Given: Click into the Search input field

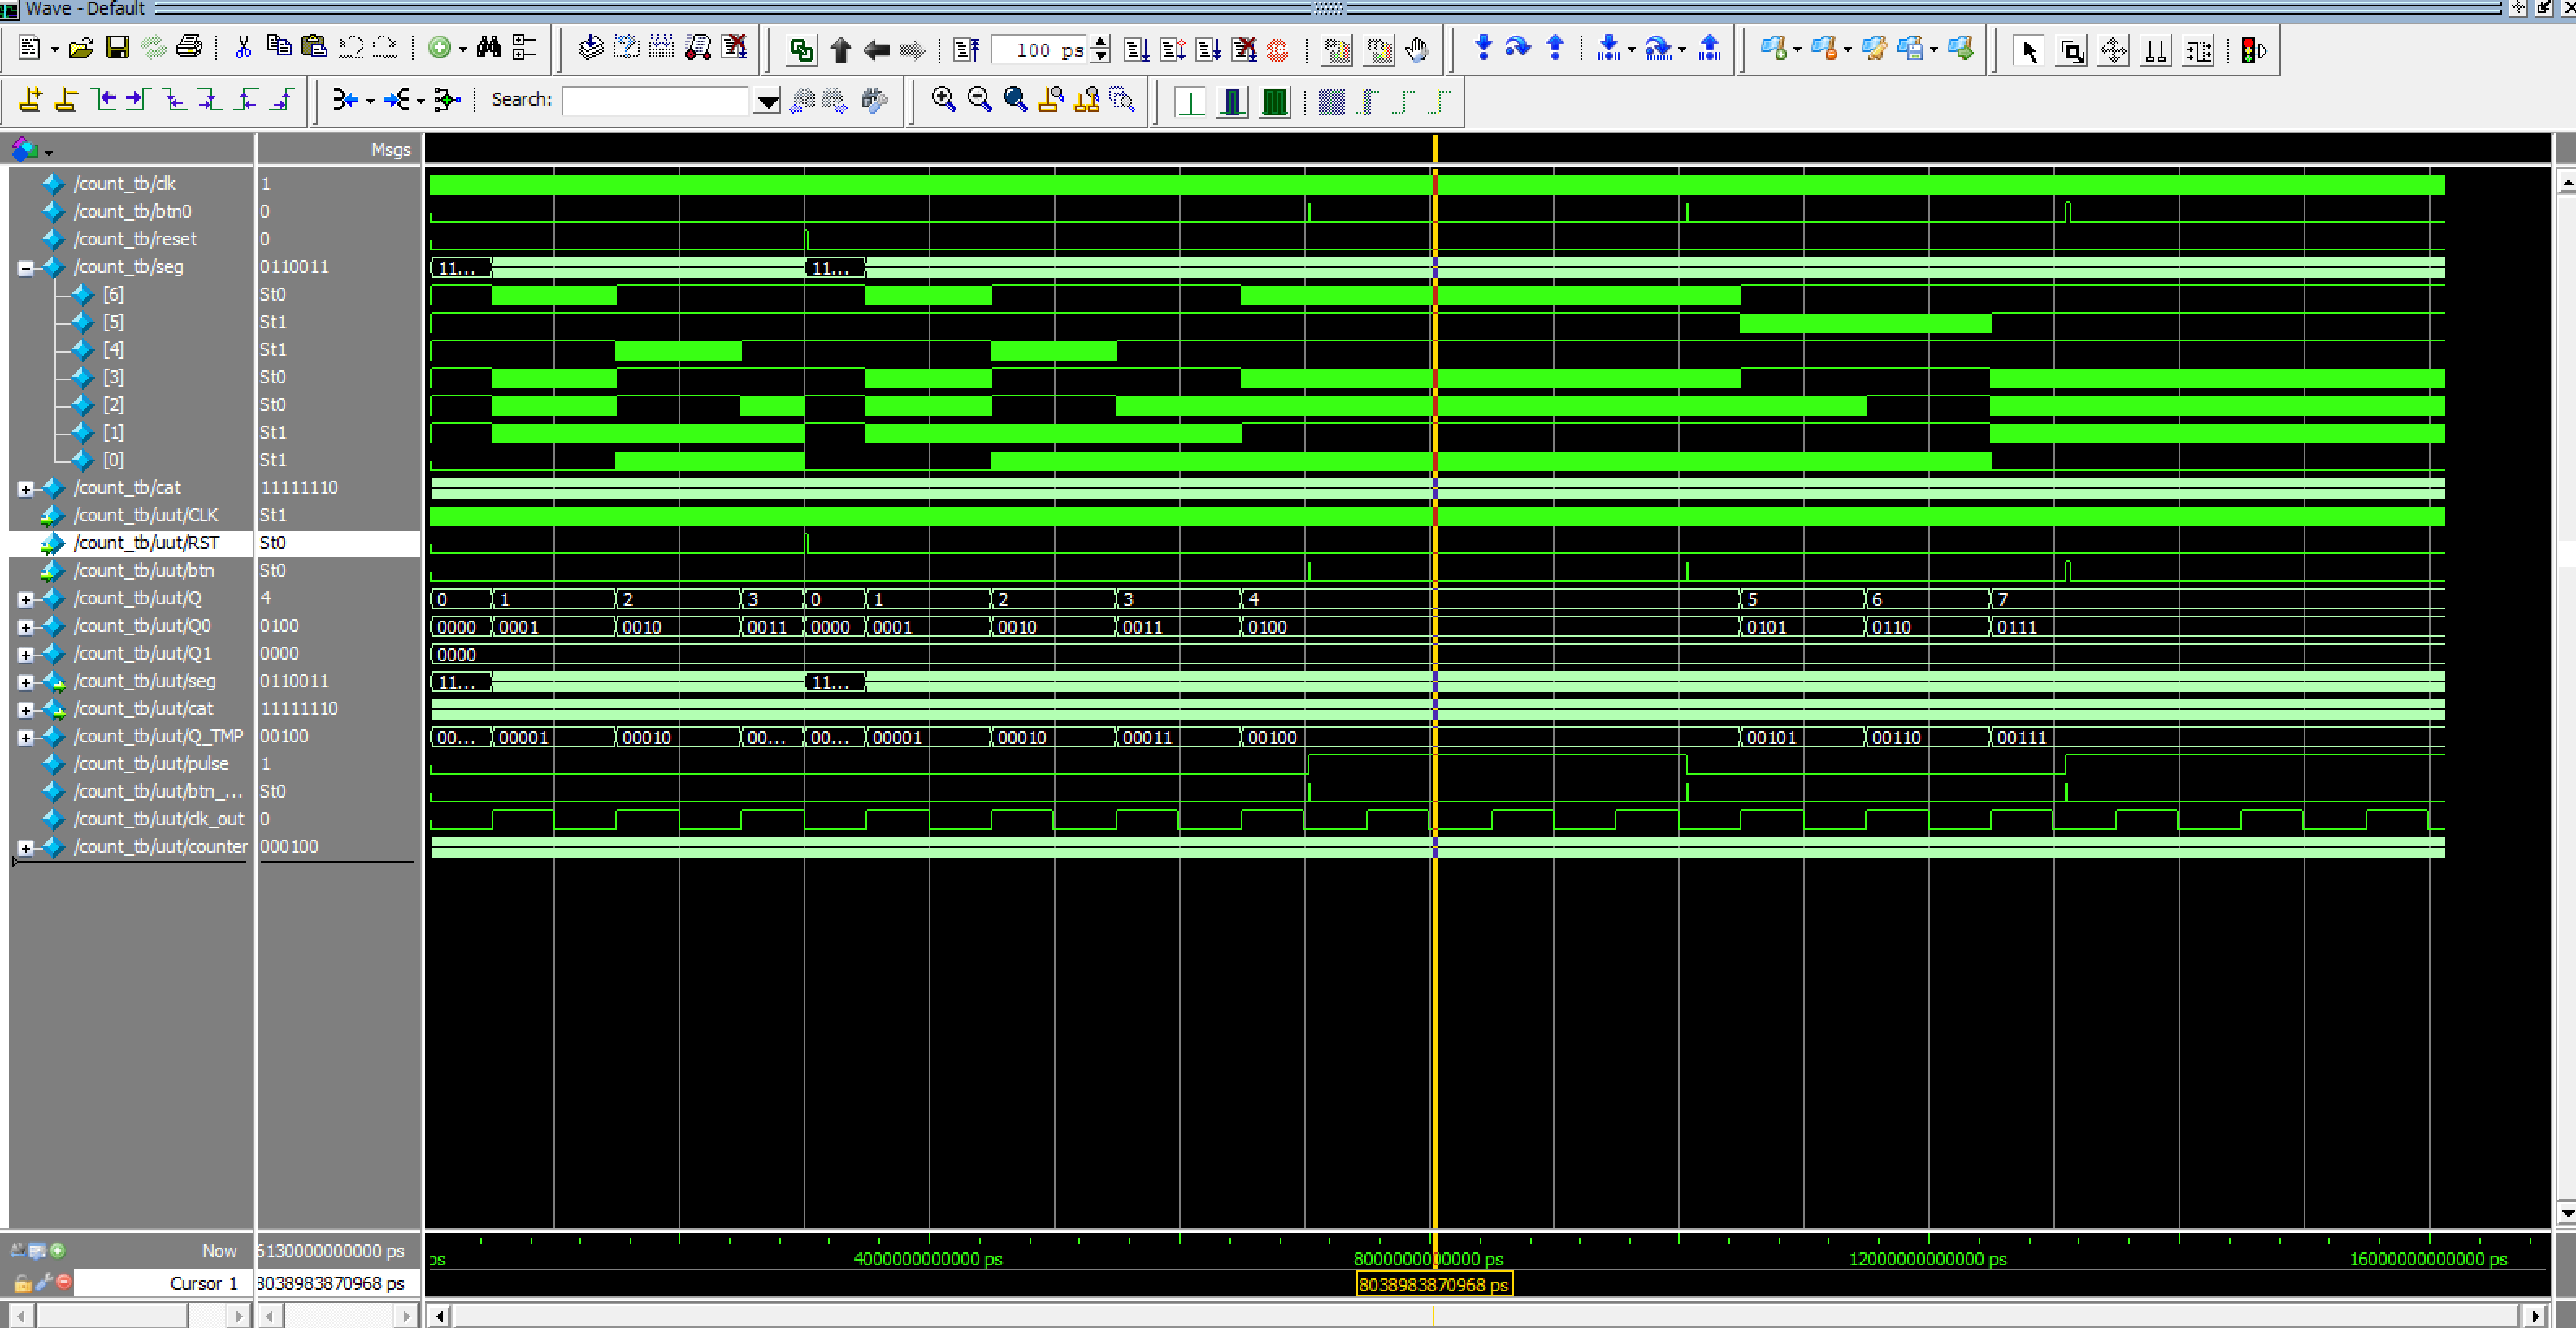Looking at the screenshot, I should [x=655, y=101].
